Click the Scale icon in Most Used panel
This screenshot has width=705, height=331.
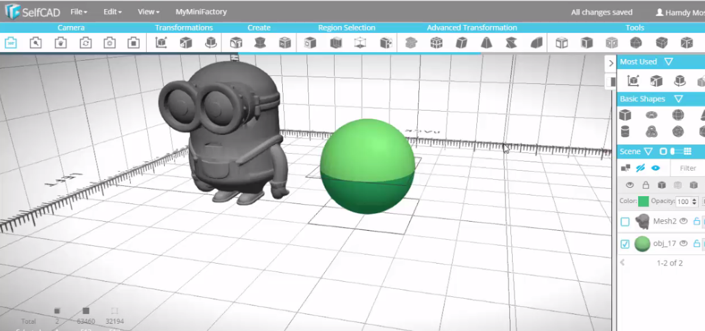[x=656, y=81]
